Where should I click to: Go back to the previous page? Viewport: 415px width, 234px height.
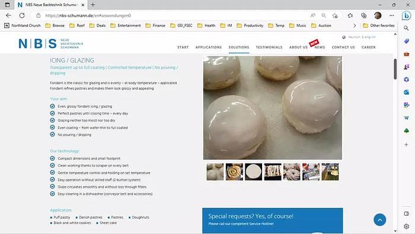pos(8,15)
